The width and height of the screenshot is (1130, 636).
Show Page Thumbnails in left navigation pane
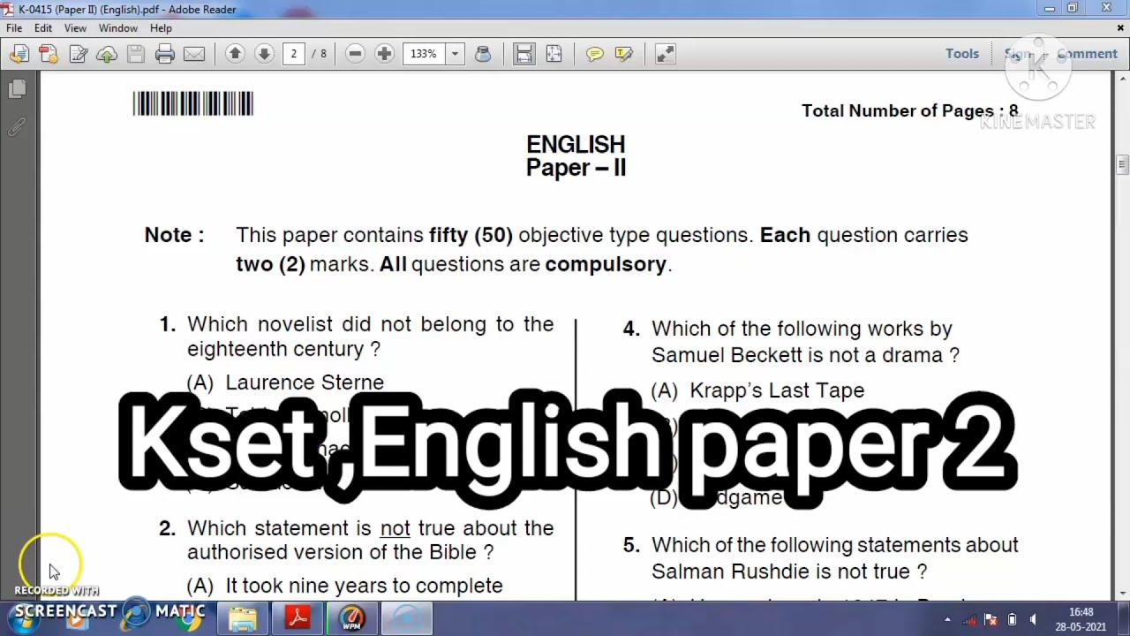[x=17, y=89]
